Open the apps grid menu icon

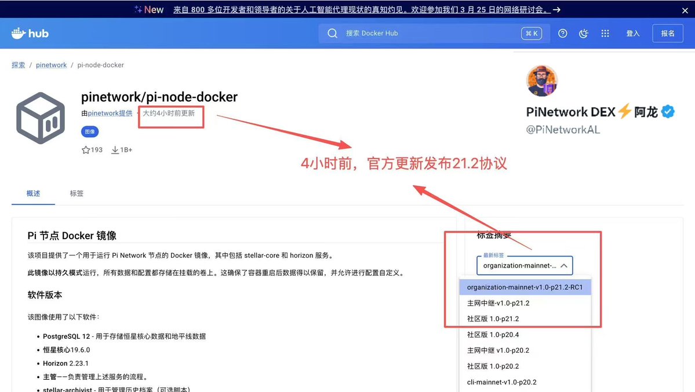pos(605,33)
